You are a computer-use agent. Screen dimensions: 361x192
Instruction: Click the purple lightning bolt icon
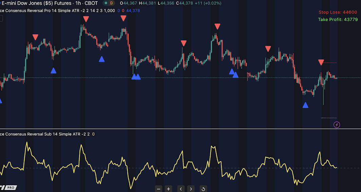point(337,124)
